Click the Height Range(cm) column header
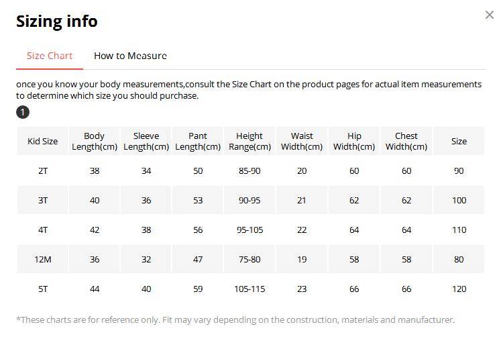 click(x=249, y=142)
